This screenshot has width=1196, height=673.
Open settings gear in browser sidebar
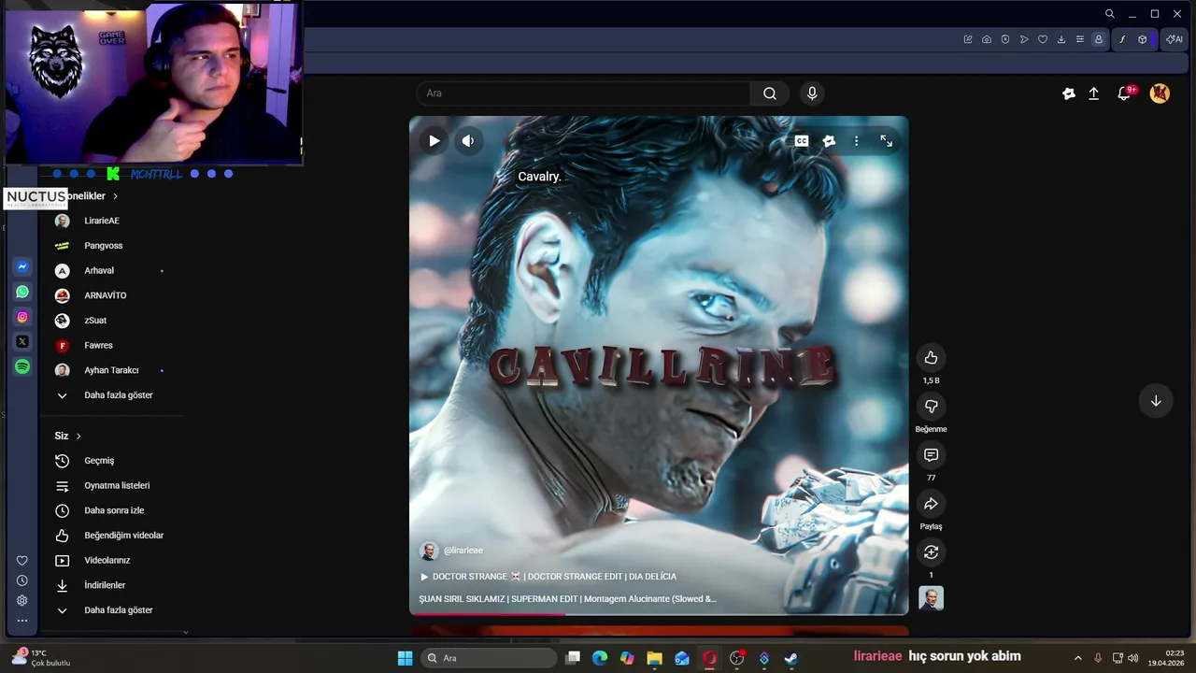(x=22, y=600)
